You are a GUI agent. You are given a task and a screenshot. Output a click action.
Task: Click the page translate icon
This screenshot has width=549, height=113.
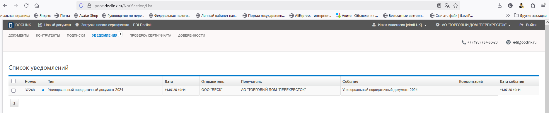(x=447, y=6)
